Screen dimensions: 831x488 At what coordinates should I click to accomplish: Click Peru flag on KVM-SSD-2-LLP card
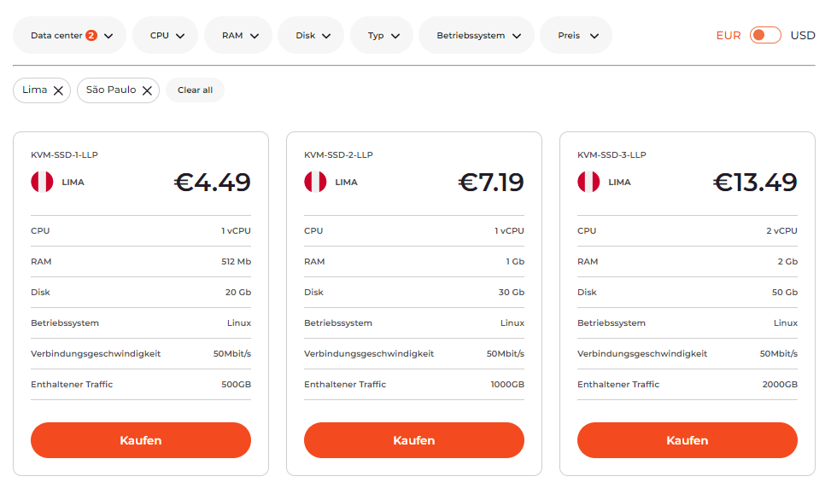click(315, 182)
